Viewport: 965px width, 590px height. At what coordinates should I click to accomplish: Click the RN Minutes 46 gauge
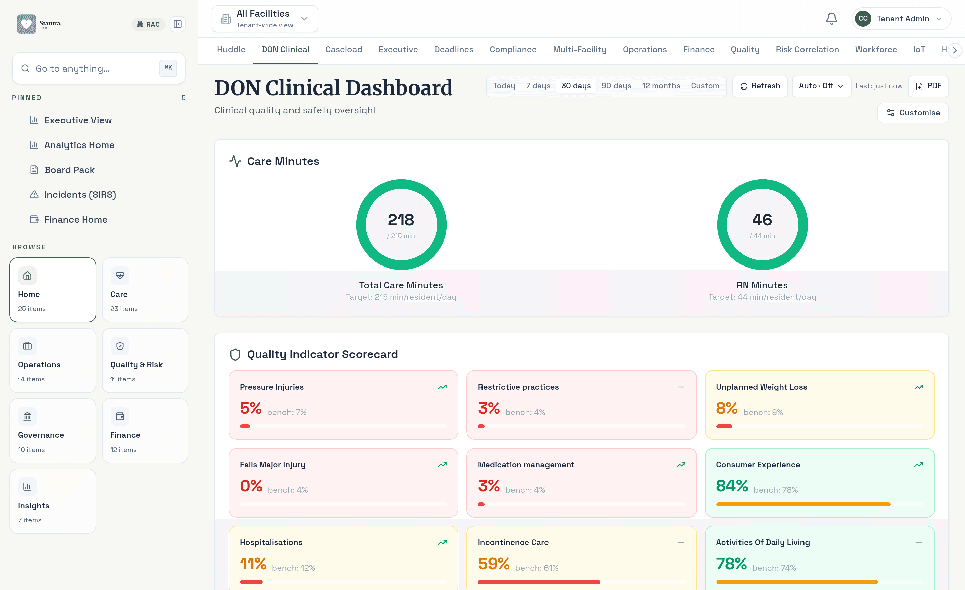(x=762, y=225)
